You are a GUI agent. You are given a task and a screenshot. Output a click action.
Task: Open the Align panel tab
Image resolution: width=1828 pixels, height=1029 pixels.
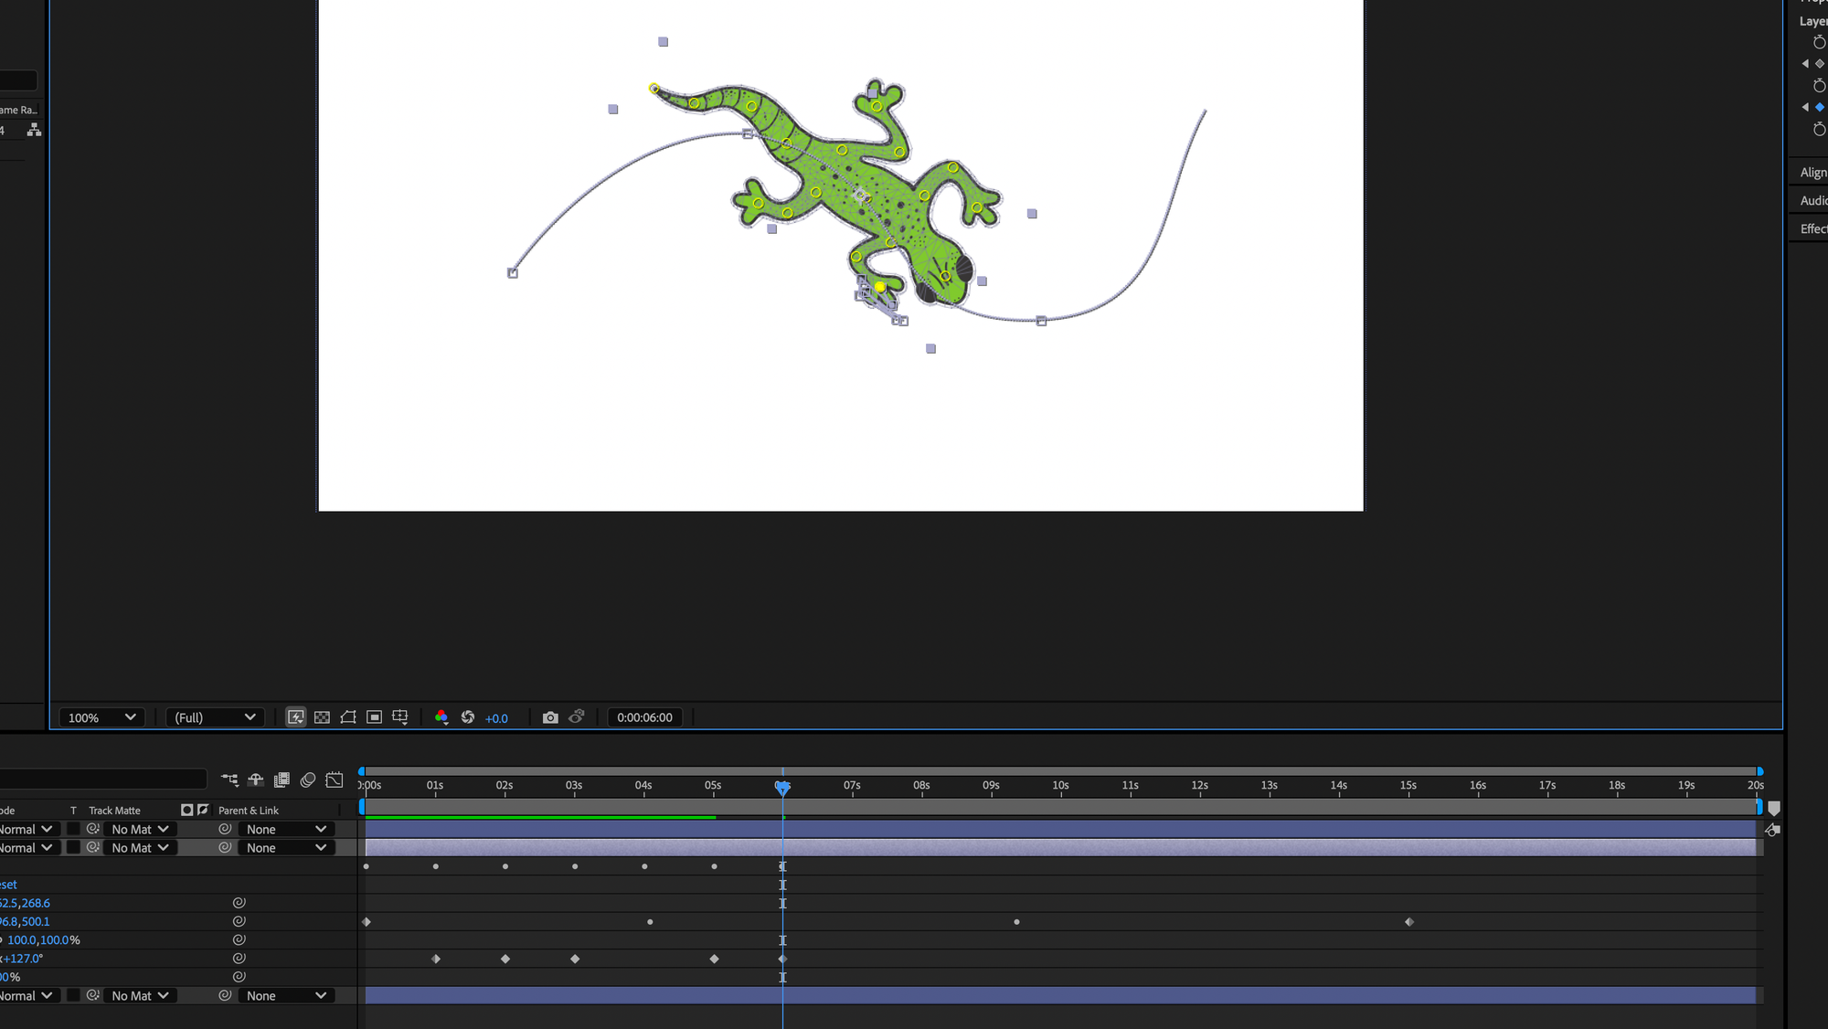(x=1812, y=173)
